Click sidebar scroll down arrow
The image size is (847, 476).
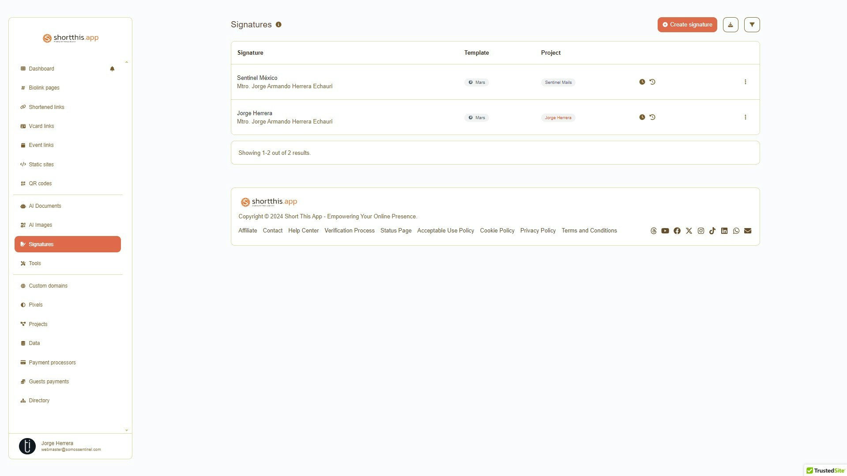coord(127,431)
